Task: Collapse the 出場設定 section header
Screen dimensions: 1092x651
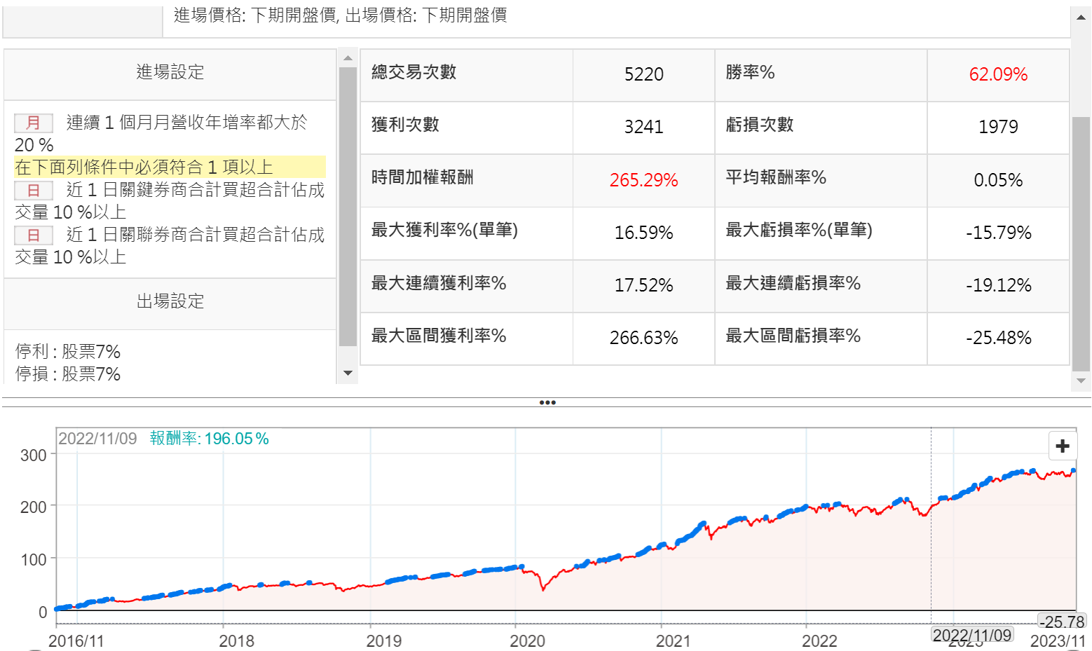Action: [x=170, y=301]
